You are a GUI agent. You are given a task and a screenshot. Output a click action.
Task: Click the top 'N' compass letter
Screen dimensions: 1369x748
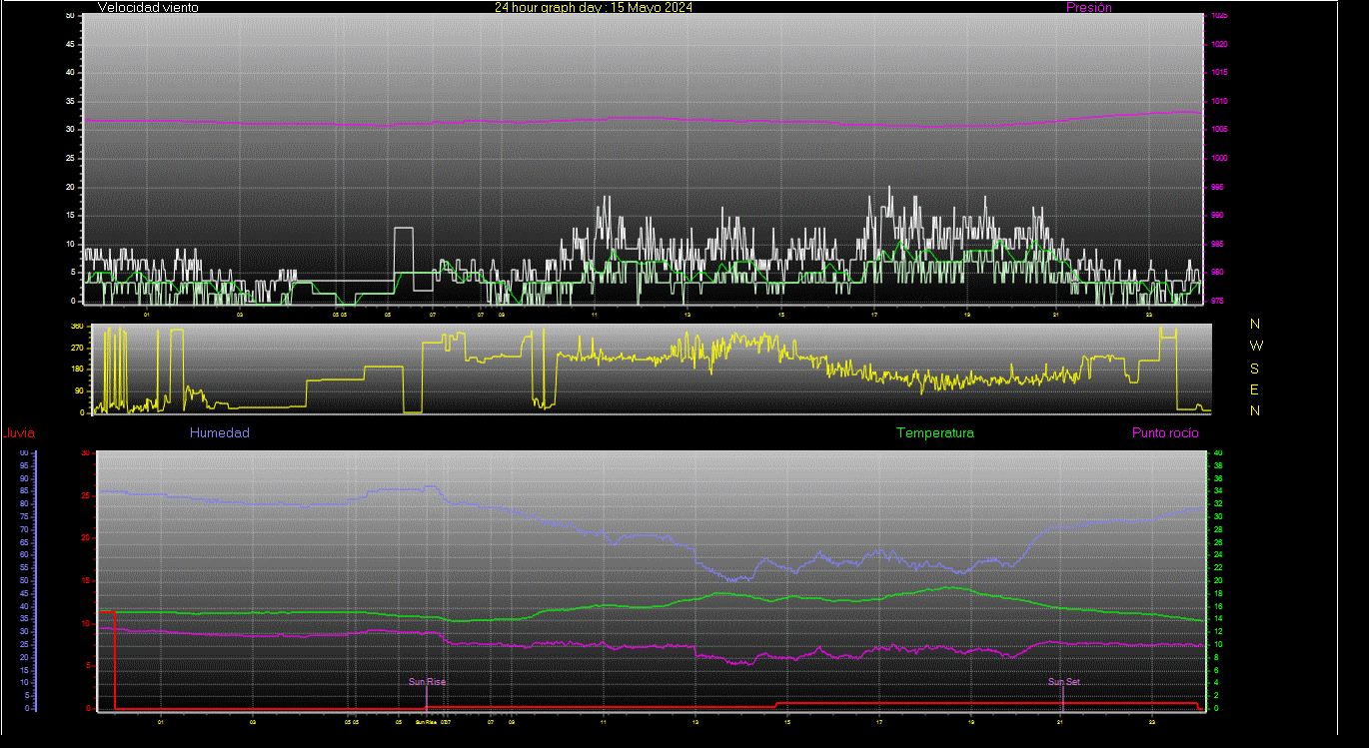click(1256, 324)
